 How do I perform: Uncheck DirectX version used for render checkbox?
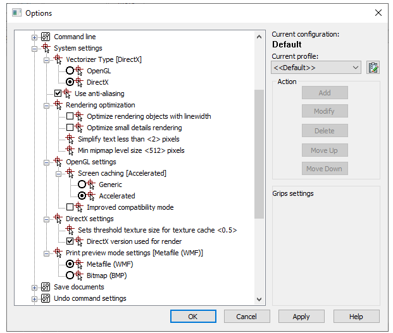point(70,241)
